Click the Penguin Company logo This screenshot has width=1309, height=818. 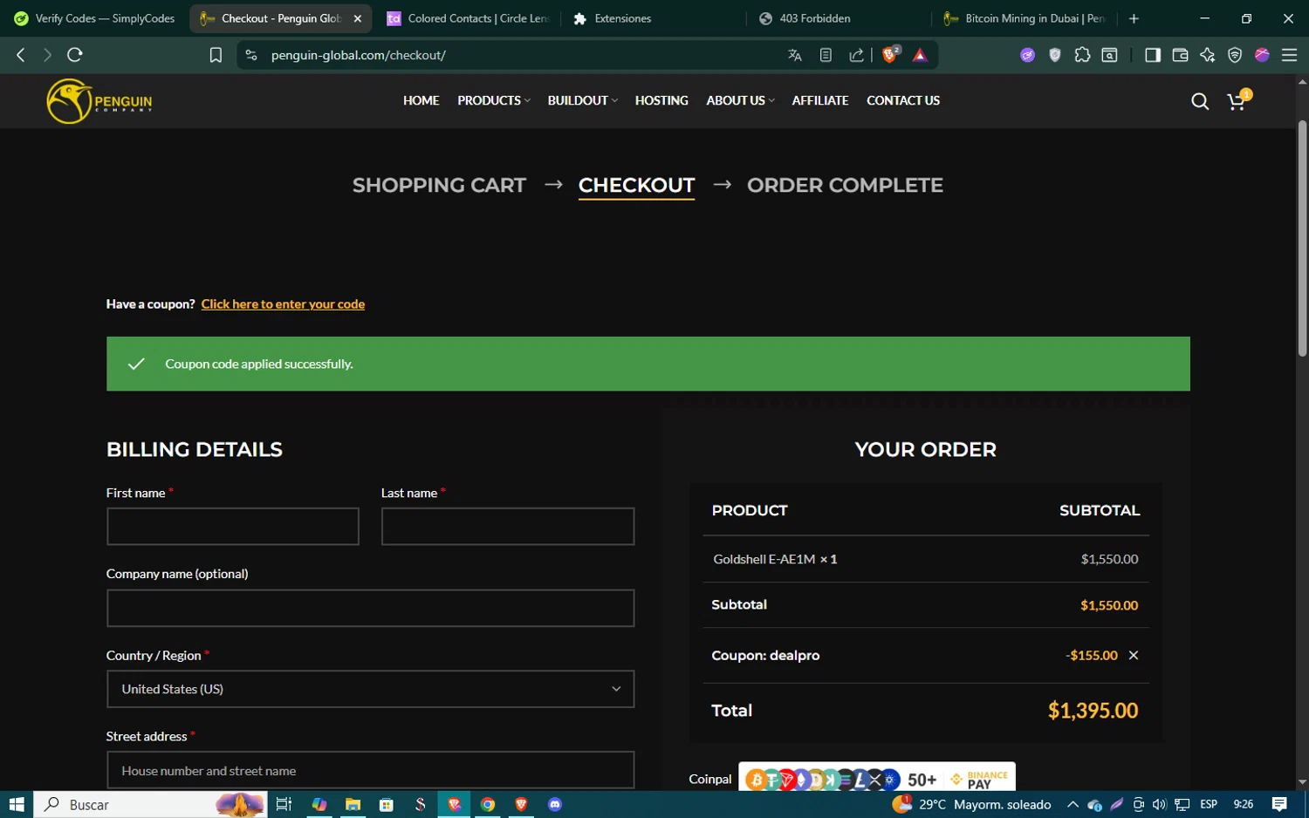[x=99, y=101]
